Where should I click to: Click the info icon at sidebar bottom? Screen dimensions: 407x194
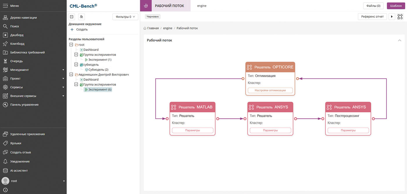(x=5, y=190)
